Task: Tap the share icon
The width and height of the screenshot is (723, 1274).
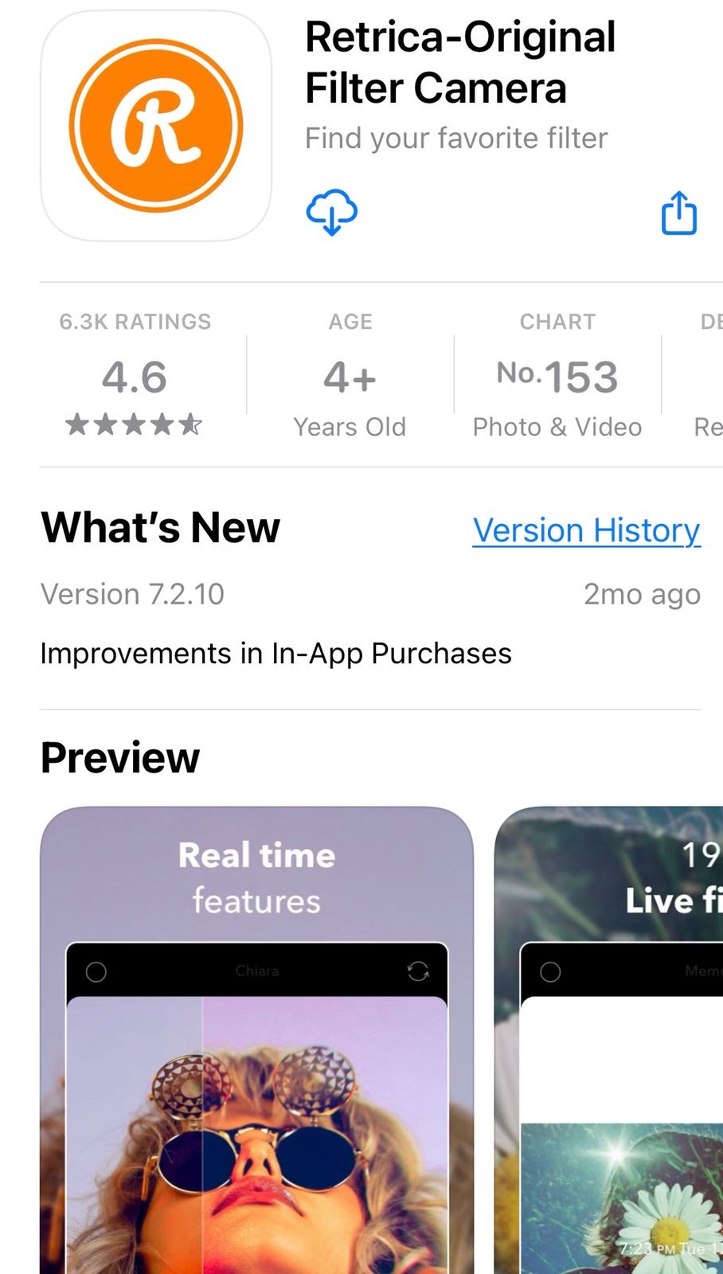Action: point(679,213)
